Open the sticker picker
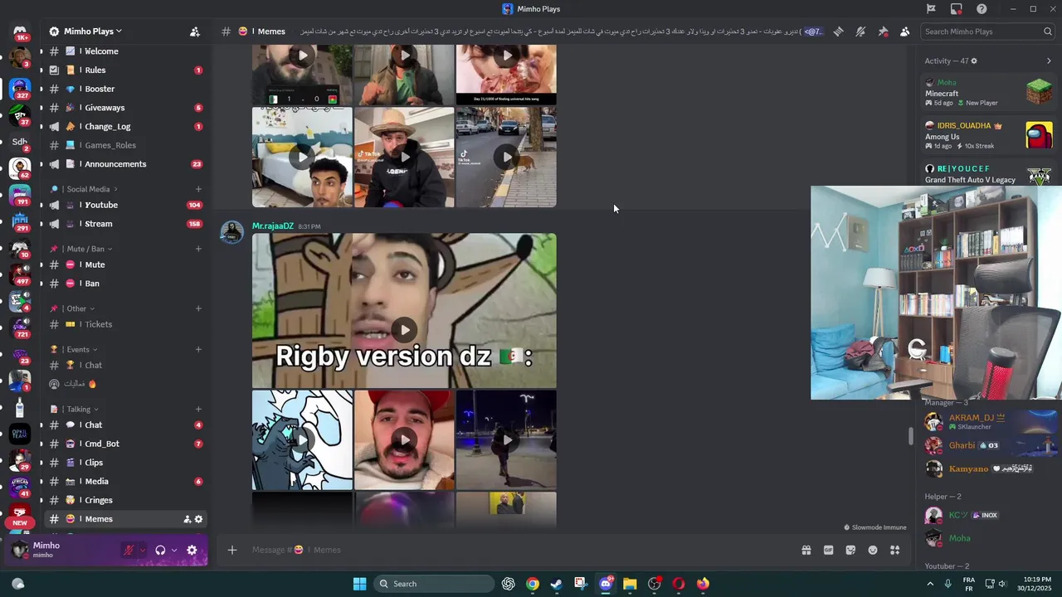 click(x=850, y=550)
